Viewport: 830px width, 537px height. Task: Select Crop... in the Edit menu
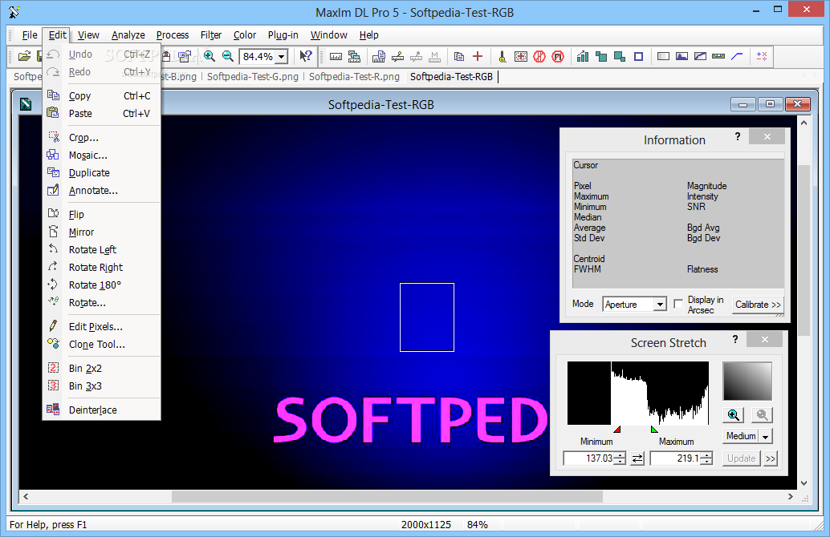pyautogui.click(x=101, y=137)
